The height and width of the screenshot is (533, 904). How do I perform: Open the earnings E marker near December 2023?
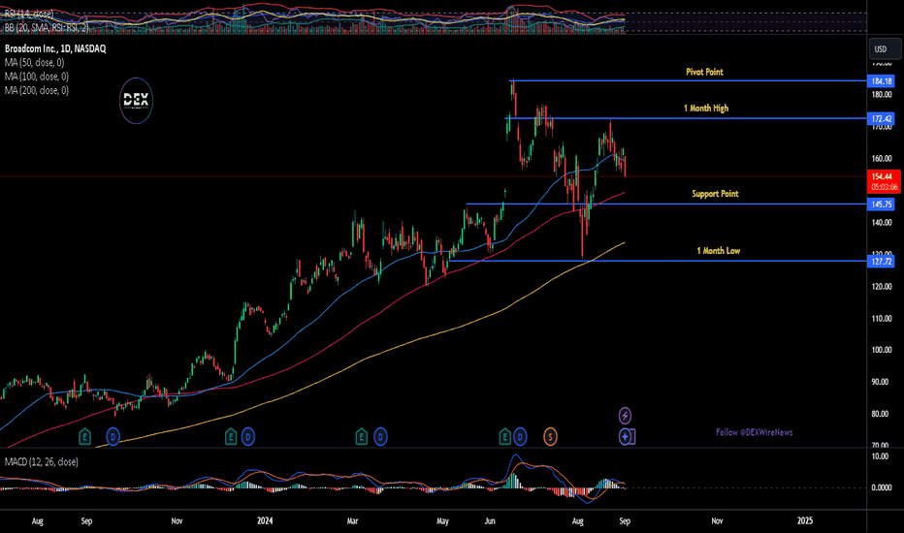pos(231,437)
